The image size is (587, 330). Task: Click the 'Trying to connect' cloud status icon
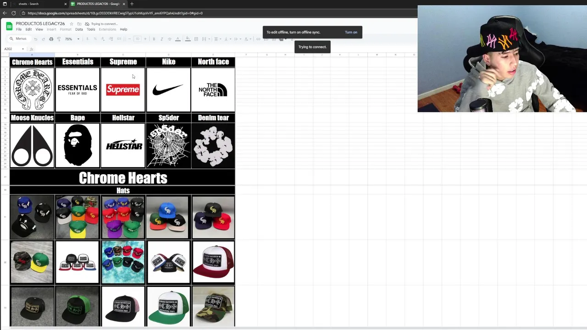tap(87, 24)
